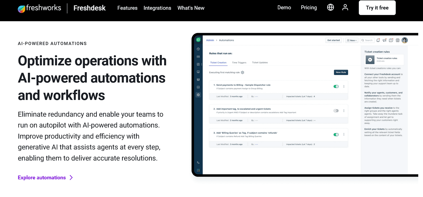Open the Contacts icon in sidebar
The width and height of the screenshot is (423, 197).
pyautogui.click(x=198, y=64)
